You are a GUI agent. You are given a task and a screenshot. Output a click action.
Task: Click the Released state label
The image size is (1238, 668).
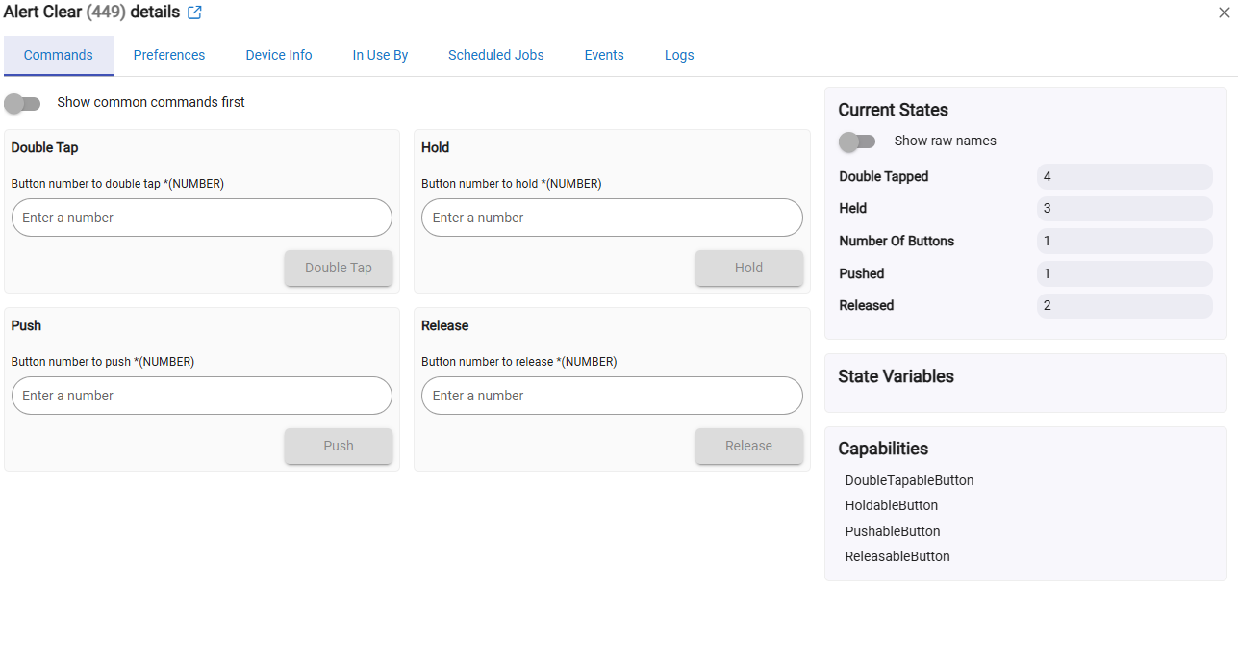(867, 305)
